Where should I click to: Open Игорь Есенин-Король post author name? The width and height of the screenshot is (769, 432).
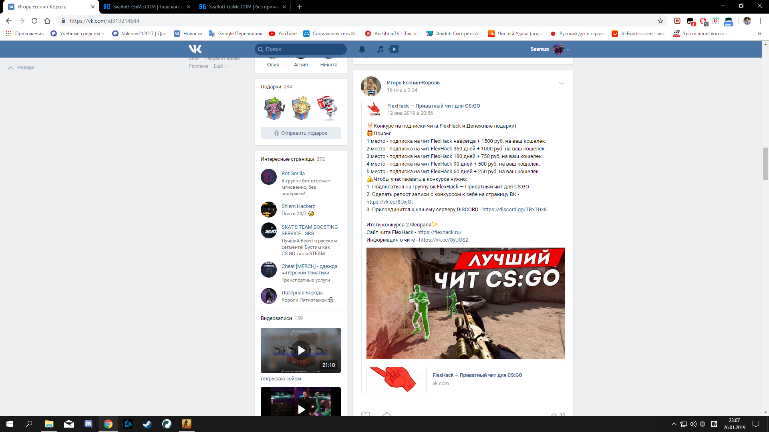413,83
